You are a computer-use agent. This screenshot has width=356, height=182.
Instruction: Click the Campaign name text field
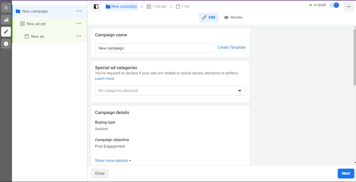(x=155, y=48)
